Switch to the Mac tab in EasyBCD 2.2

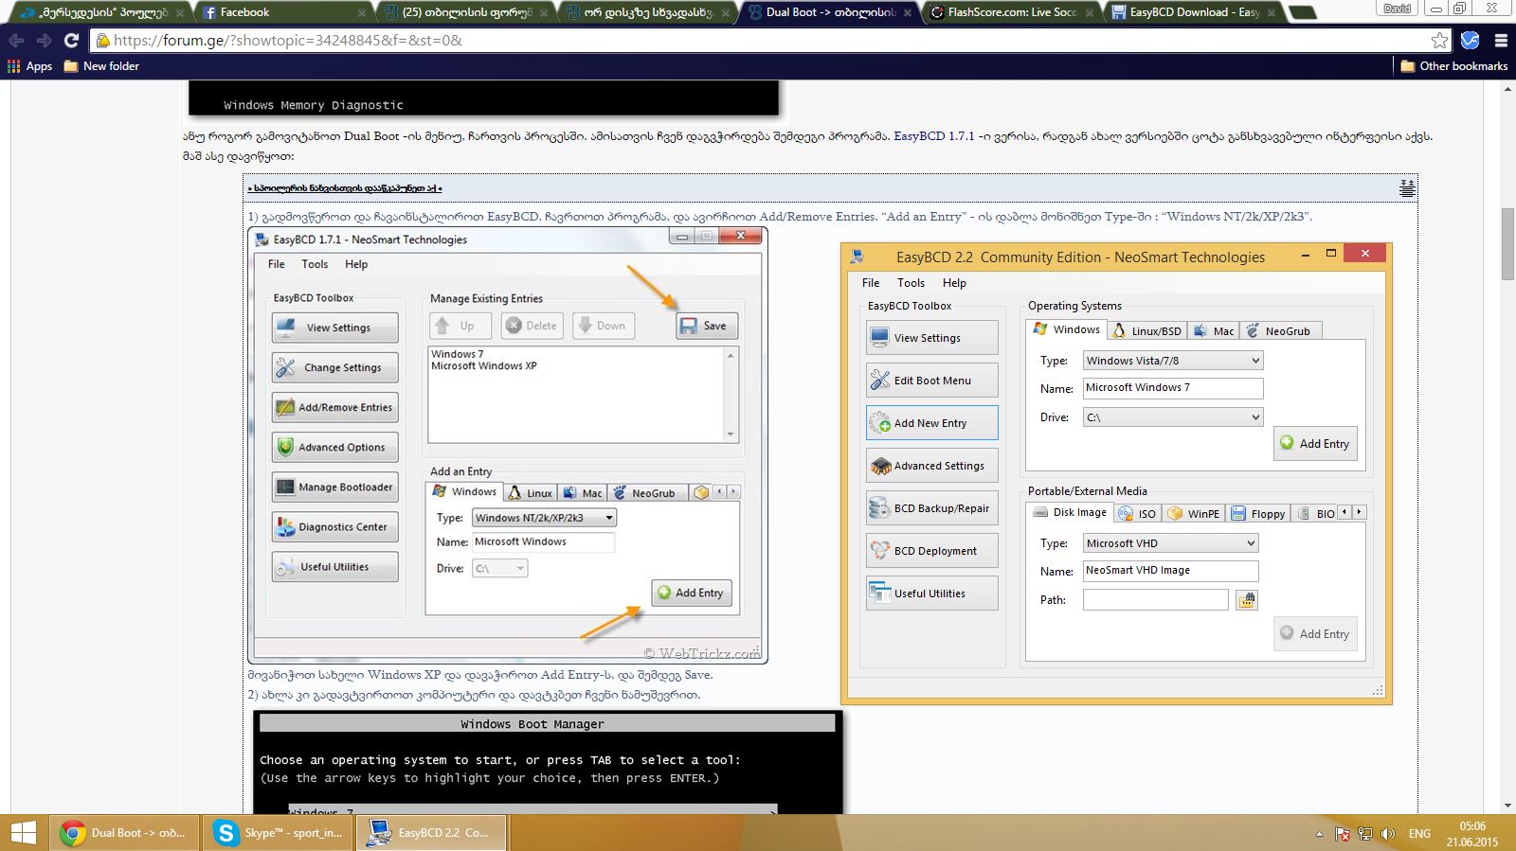pyautogui.click(x=1214, y=331)
